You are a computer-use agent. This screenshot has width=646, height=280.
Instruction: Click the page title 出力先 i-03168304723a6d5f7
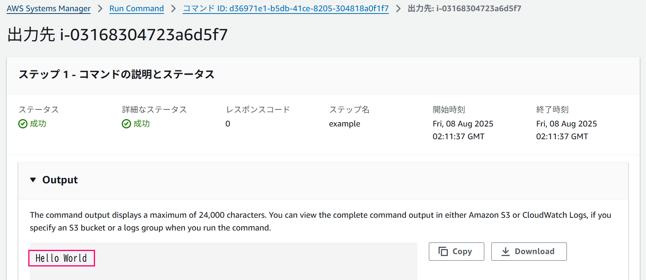coord(117,34)
